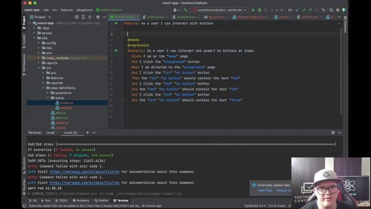371x209 pixels.
Task: Open Problems tool window tab
Action: pos(81,200)
